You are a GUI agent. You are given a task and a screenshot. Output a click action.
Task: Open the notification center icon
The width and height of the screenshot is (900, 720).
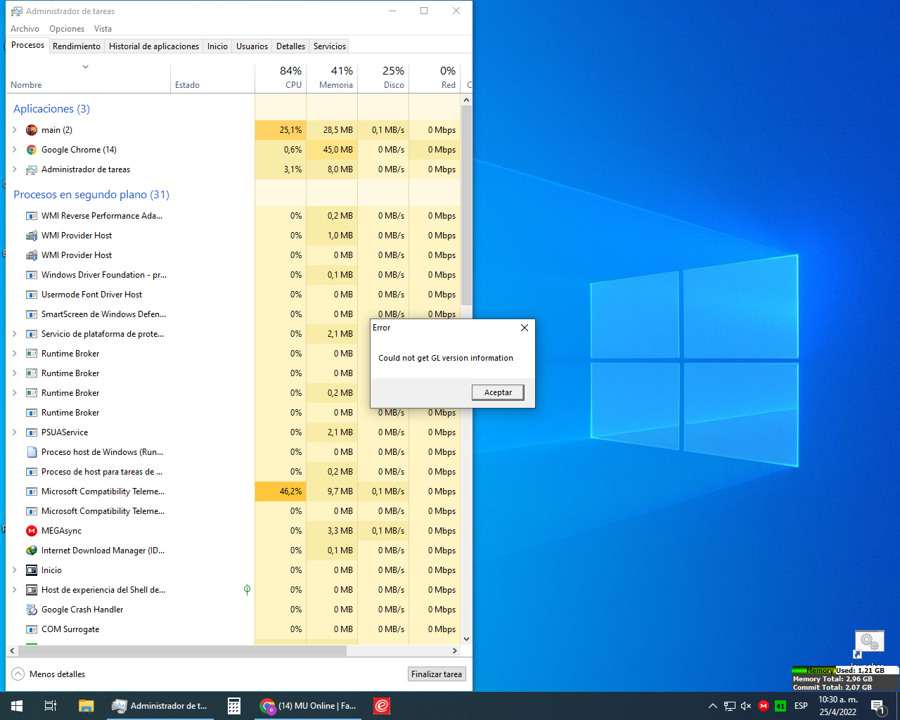click(x=877, y=707)
